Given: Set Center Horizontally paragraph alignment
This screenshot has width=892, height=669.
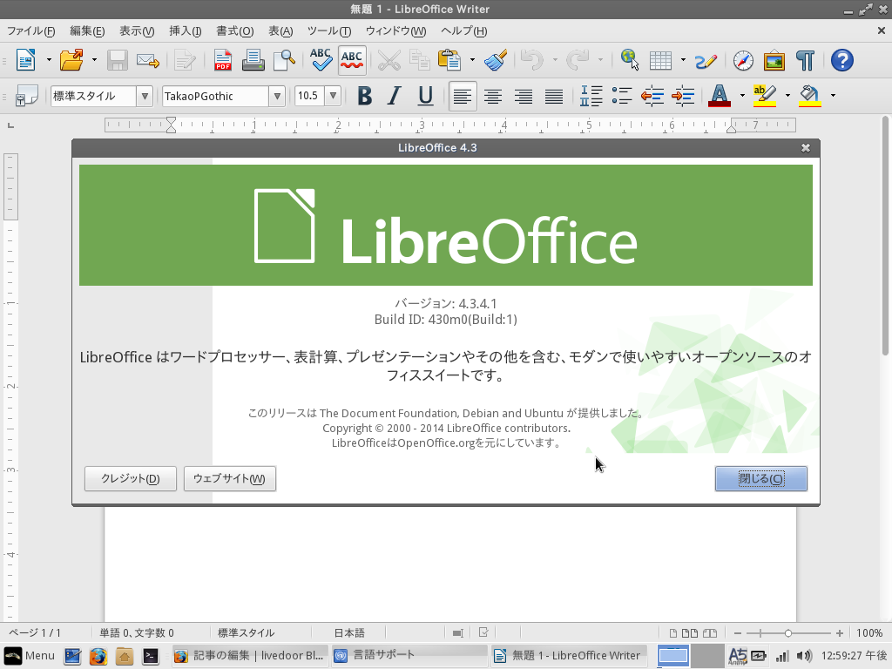Looking at the screenshot, I should click(x=493, y=96).
